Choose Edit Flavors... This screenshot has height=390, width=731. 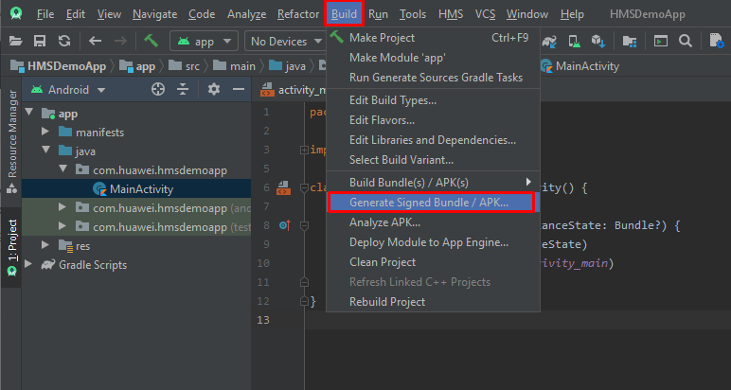coord(433,120)
